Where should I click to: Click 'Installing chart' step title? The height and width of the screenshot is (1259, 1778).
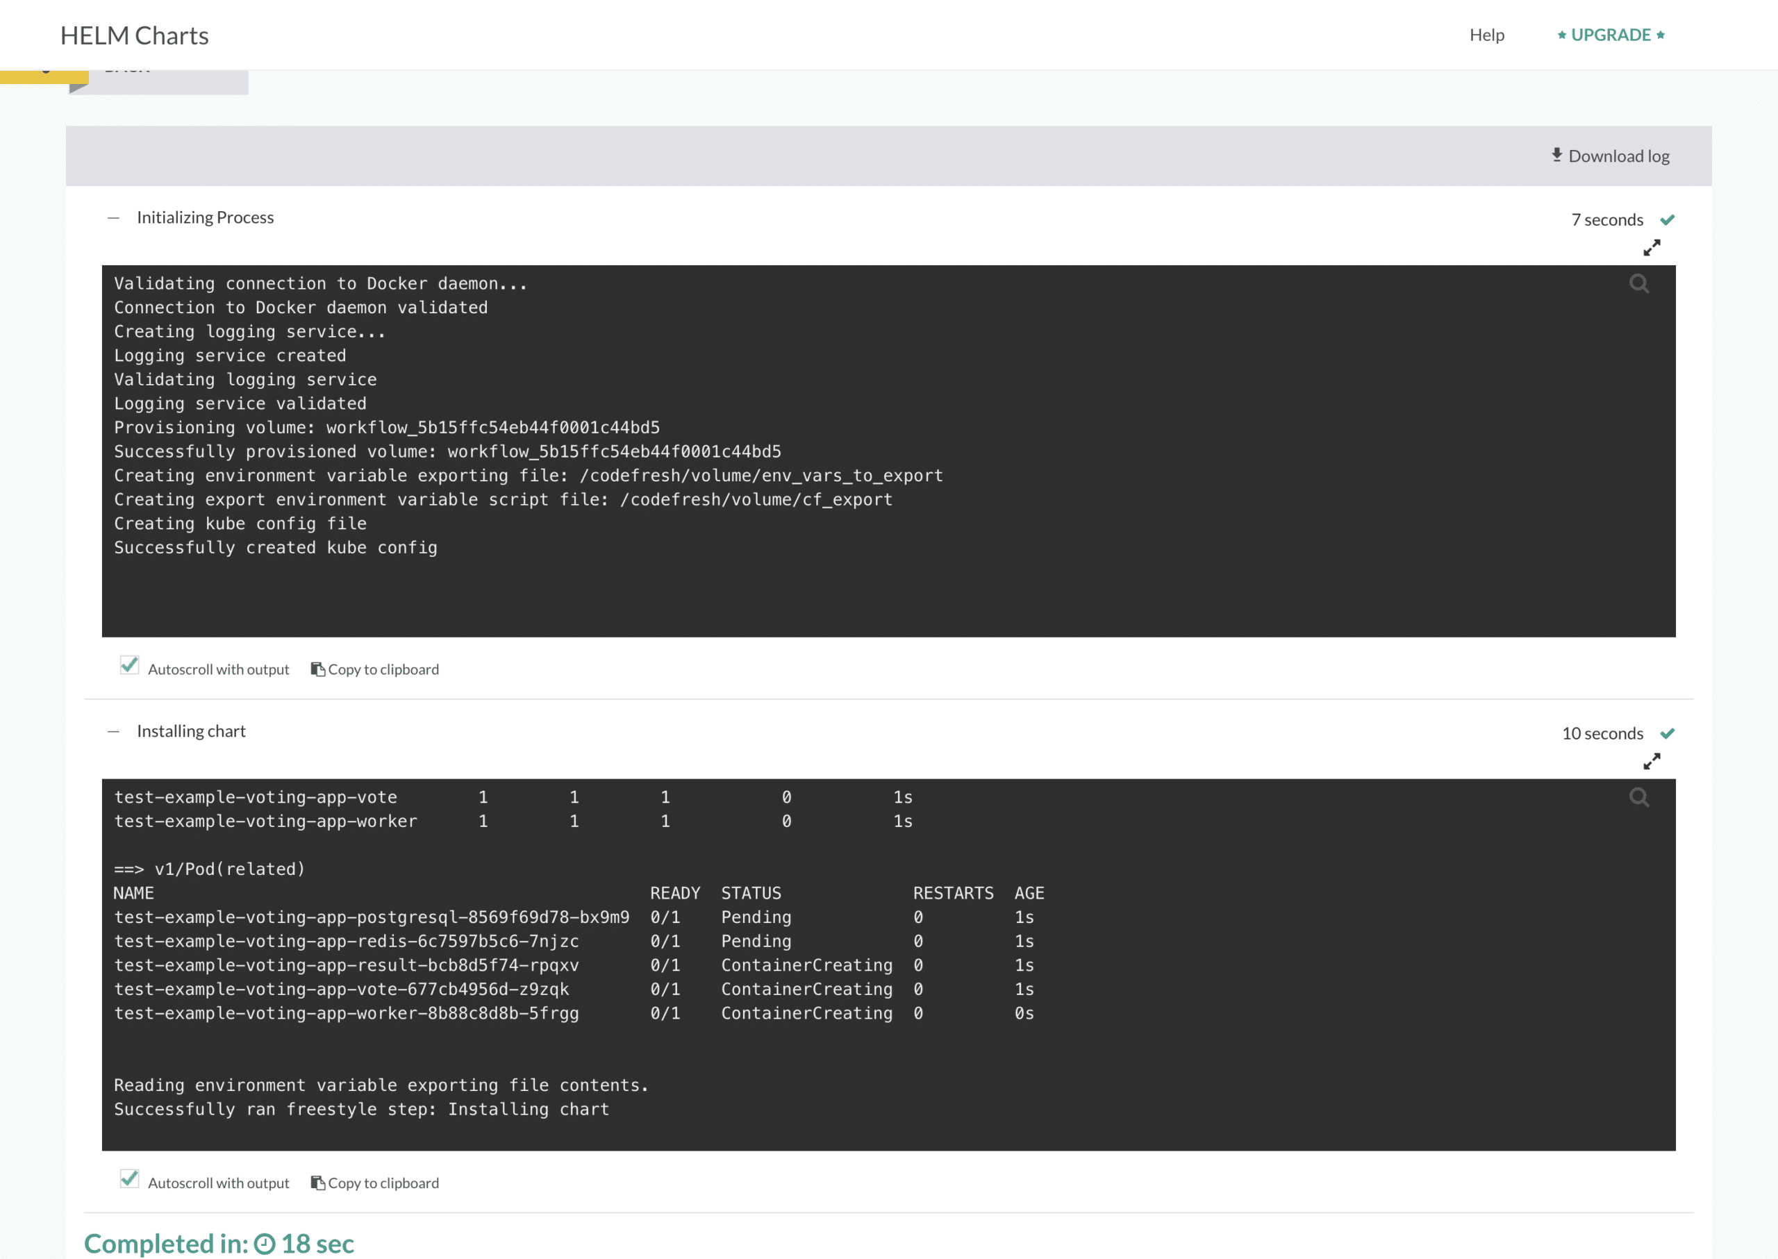(191, 732)
